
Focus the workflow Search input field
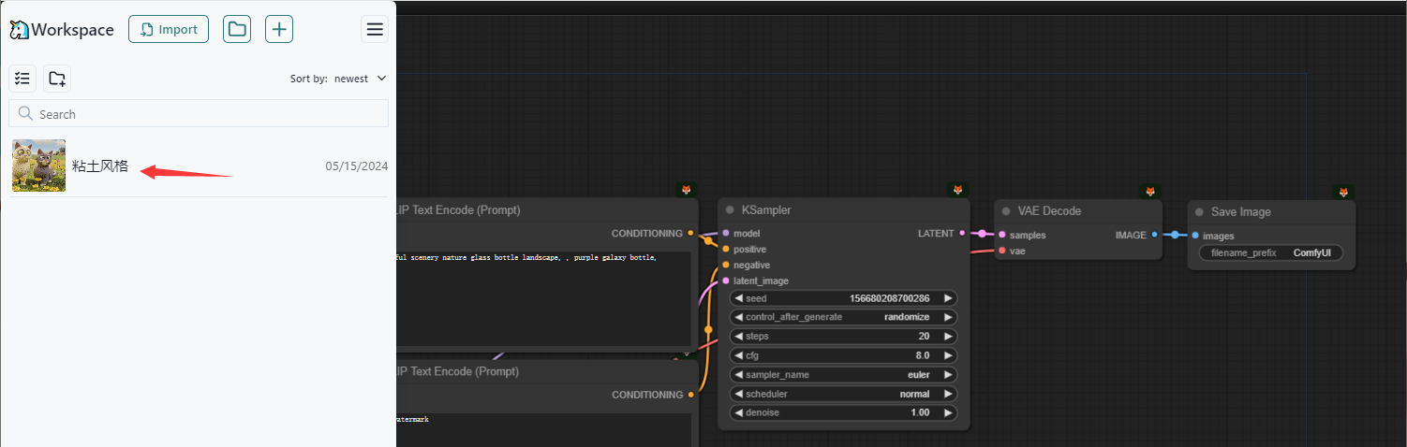tap(199, 114)
